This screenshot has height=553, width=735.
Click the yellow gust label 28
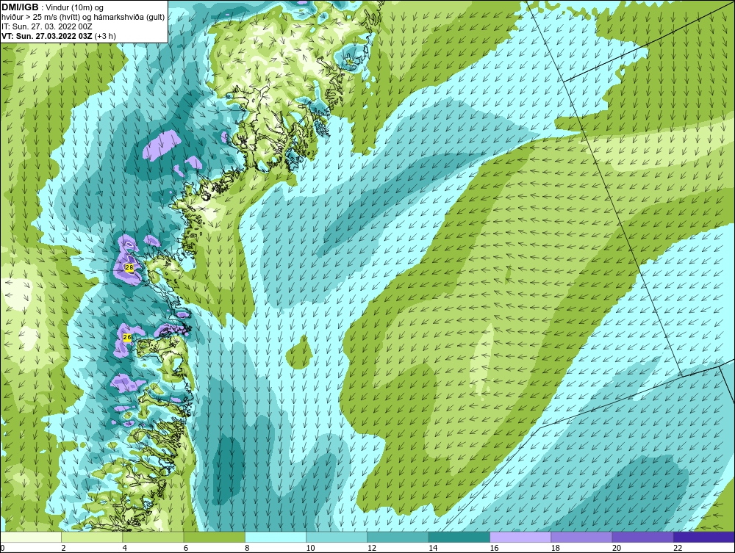(x=129, y=267)
